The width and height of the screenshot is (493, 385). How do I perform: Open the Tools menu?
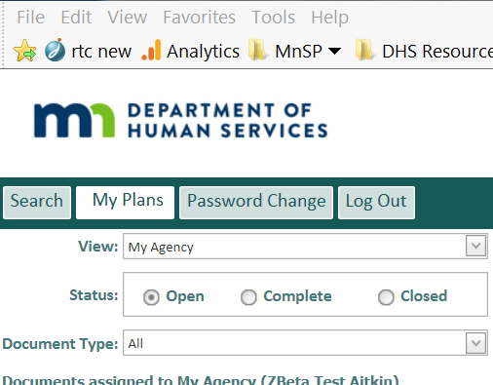[x=273, y=18]
